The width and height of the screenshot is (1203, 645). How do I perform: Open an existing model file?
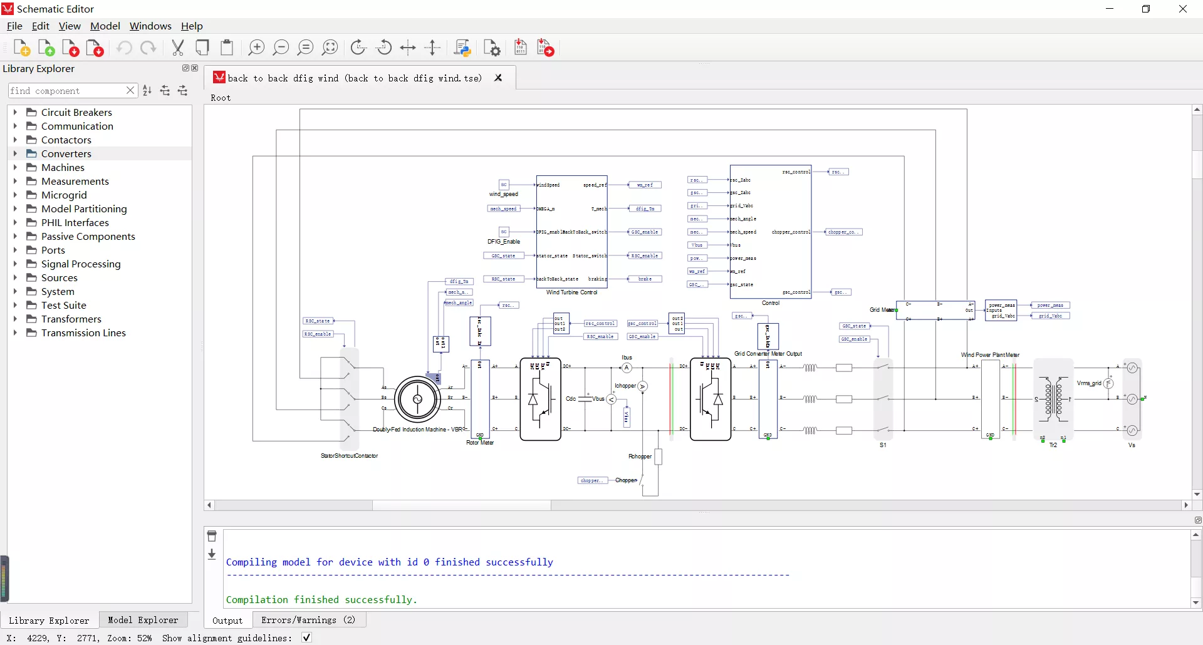coord(46,48)
